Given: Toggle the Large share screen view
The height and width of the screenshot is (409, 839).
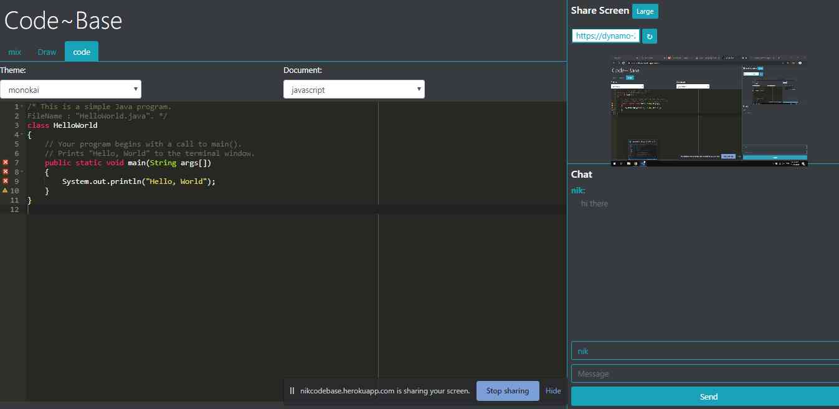Looking at the screenshot, I should pos(645,11).
